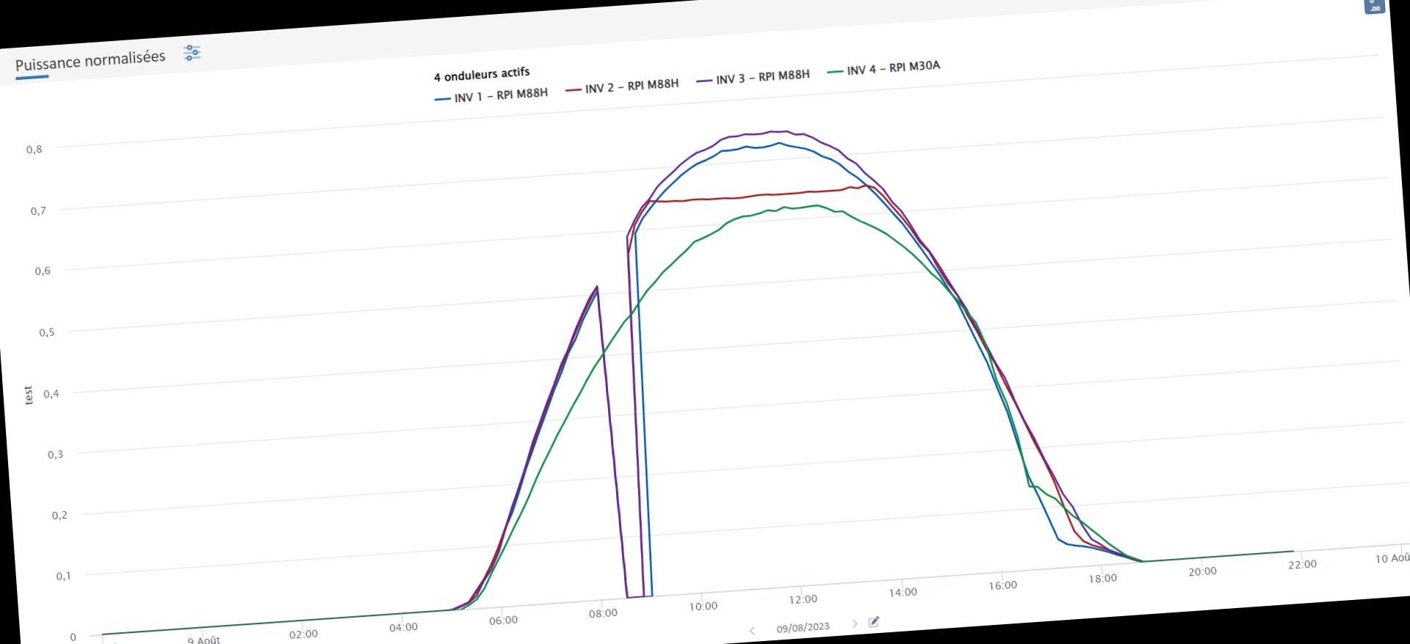Screen dimensions: 1410x644
Task: Click the 06:00 x-axis label
Action: click(x=503, y=621)
